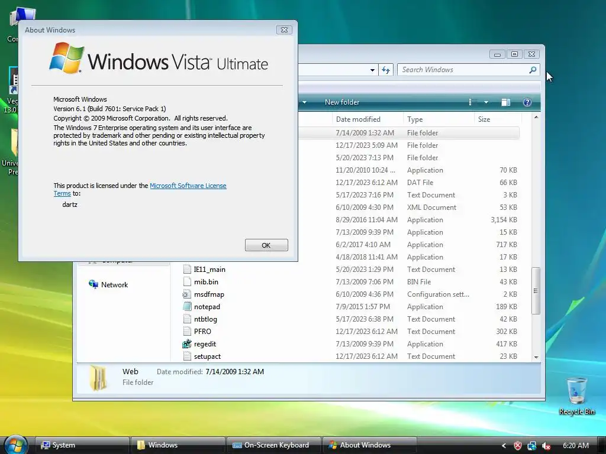Select the regedit application
The width and height of the screenshot is (606, 454).
(205, 344)
